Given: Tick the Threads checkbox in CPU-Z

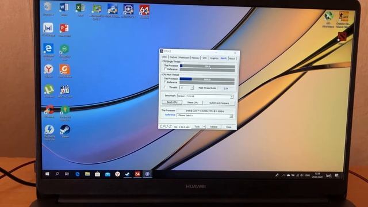Looking at the screenshot, I should tap(165, 87).
